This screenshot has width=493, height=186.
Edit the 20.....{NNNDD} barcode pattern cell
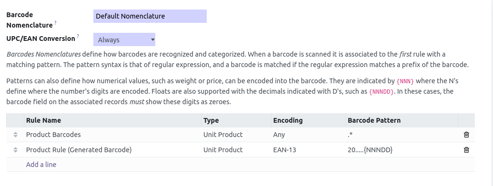[402, 149]
